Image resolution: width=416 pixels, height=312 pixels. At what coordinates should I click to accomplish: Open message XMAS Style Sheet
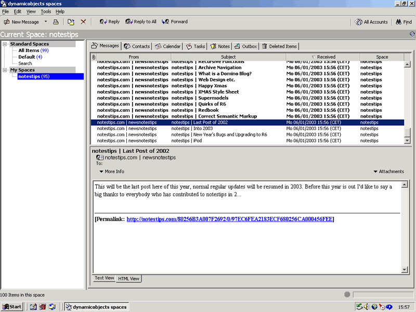coord(248,92)
